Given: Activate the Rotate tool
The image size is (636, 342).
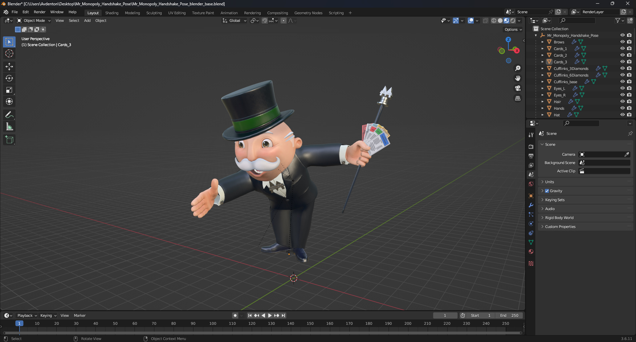Looking at the screenshot, I should (x=9, y=78).
